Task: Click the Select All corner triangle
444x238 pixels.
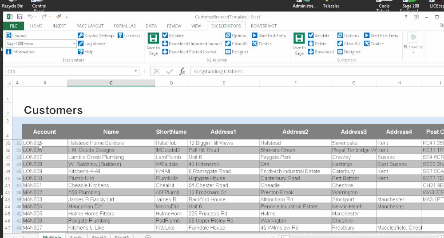Action: [9, 83]
